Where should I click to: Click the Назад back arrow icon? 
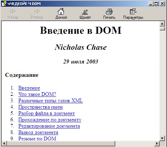click(x=13, y=12)
